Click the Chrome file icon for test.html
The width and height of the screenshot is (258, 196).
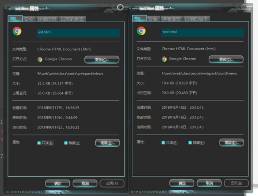click(x=141, y=31)
